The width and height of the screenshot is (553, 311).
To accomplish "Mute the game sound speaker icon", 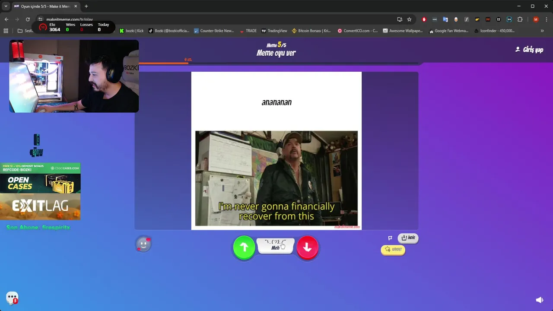I will click(x=539, y=300).
